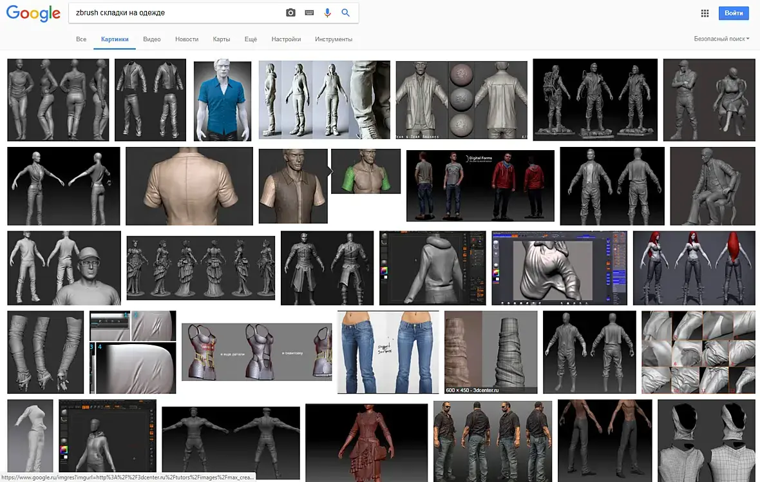The height and width of the screenshot is (482, 760).
Task: Open Настройки menu
Action: (x=286, y=39)
